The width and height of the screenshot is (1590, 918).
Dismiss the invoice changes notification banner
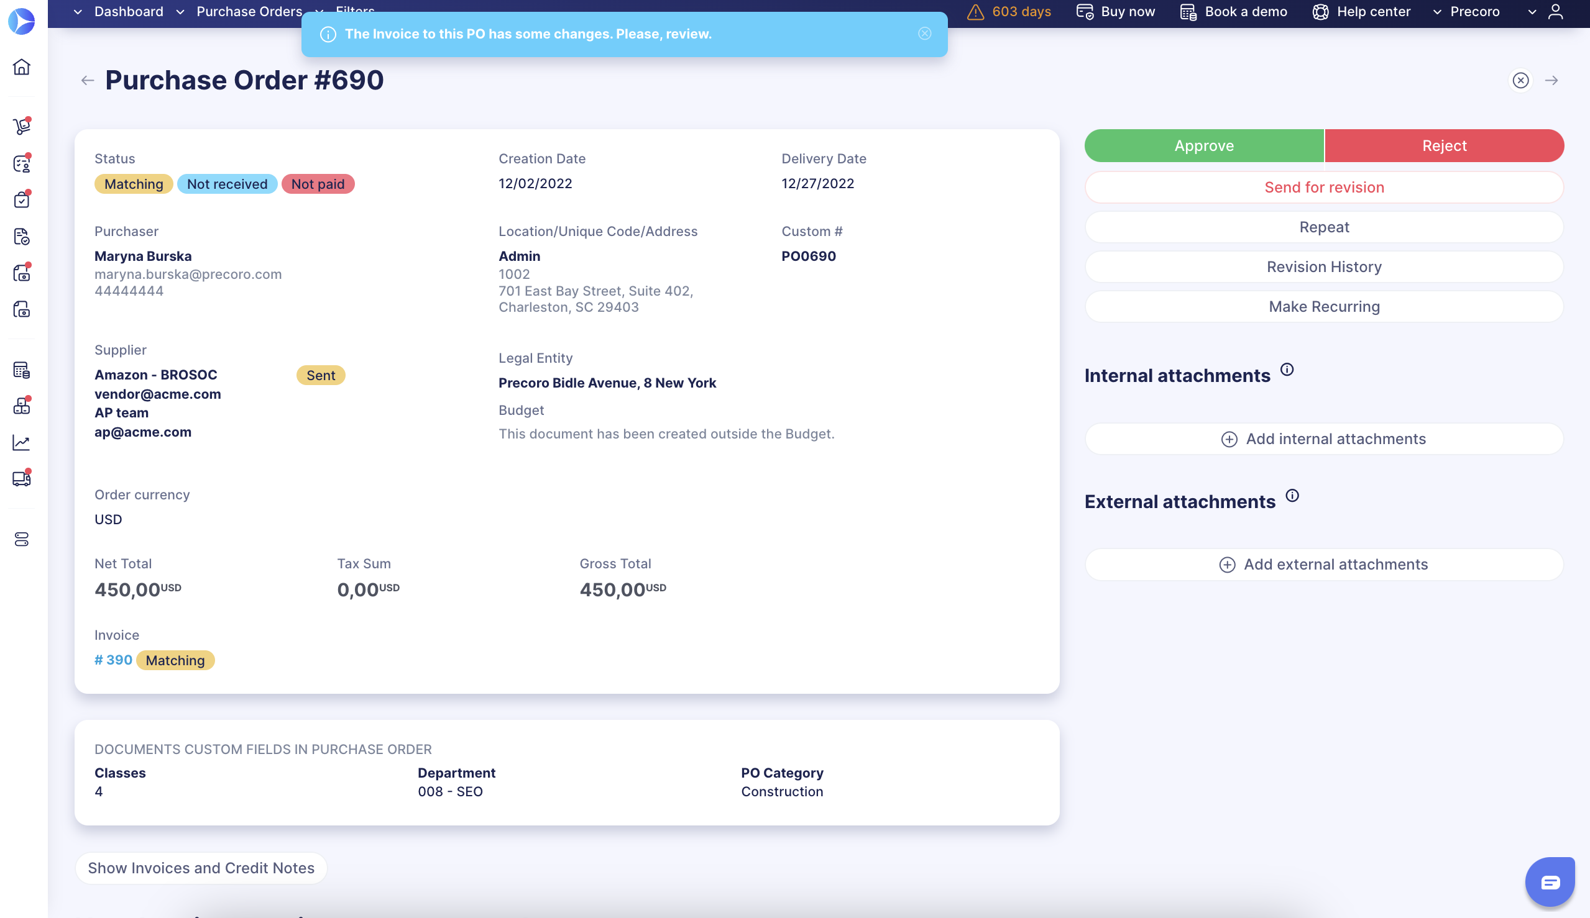[925, 34]
